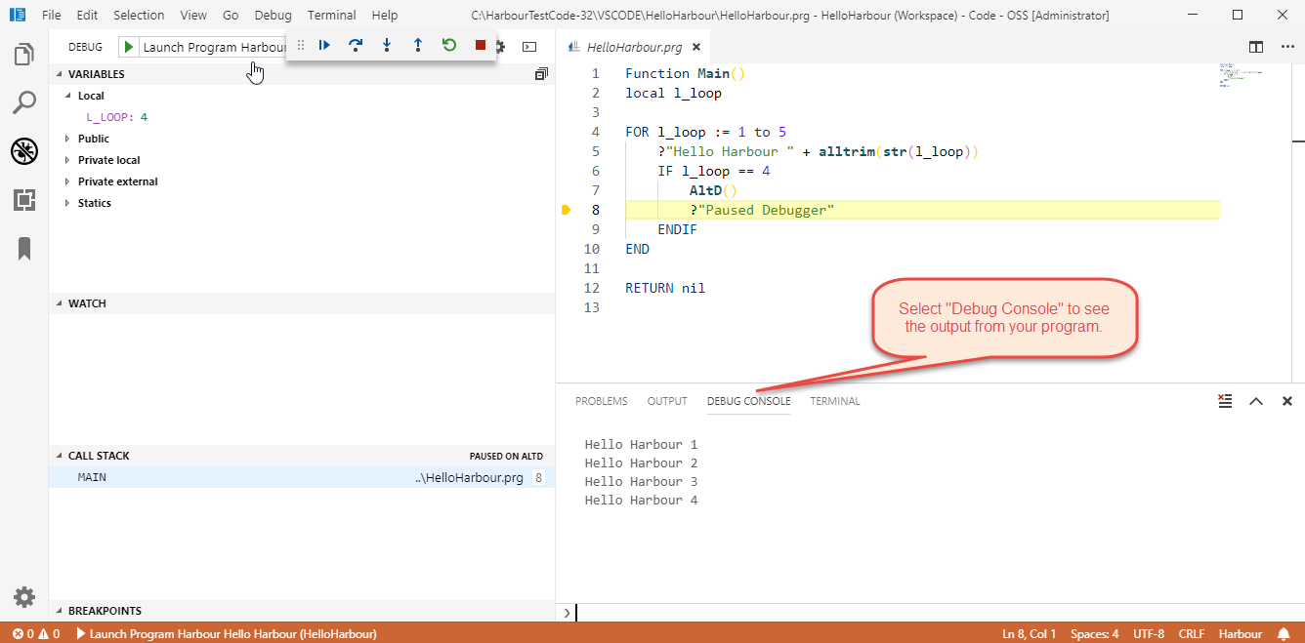Restart the debug session

click(449, 45)
